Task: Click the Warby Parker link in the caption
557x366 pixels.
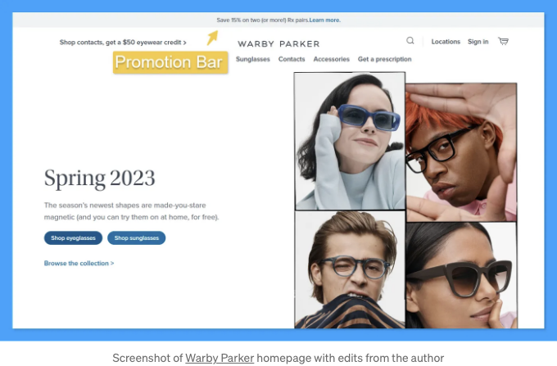Action: pyautogui.click(x=220, y=358)
